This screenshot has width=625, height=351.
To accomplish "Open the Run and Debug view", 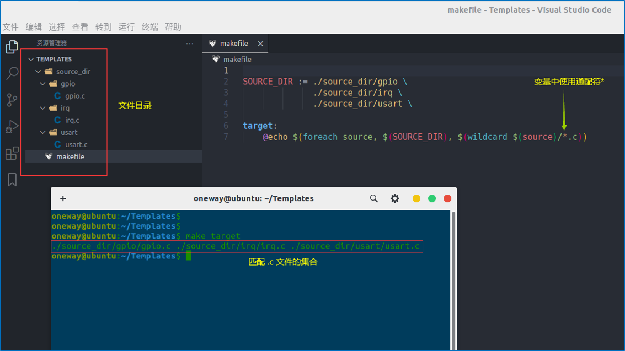I will tap(12, 127).
